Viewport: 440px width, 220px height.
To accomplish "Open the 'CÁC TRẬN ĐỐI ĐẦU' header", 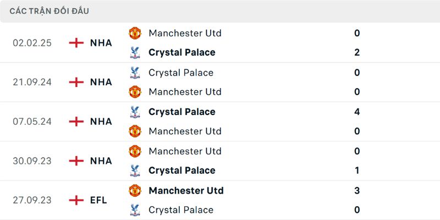I will coord(50,11).
